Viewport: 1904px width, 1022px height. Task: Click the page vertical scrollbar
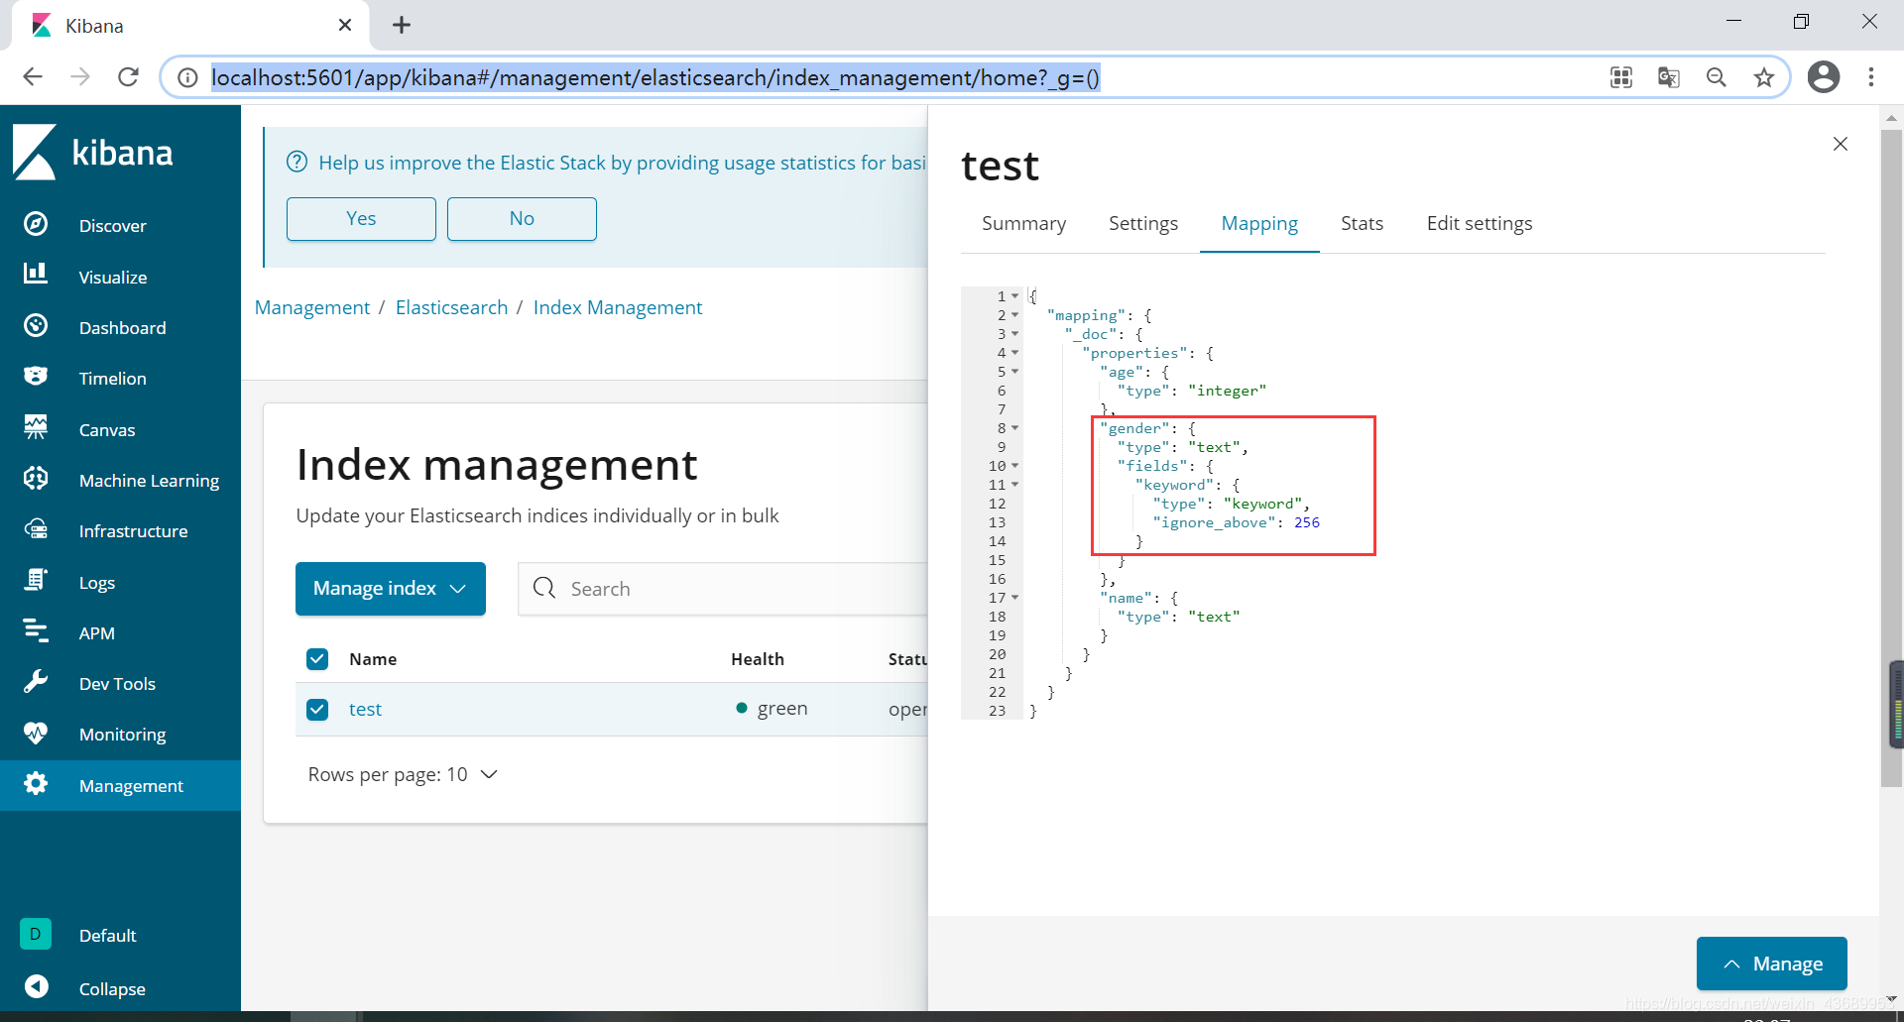coord(1891,456)
